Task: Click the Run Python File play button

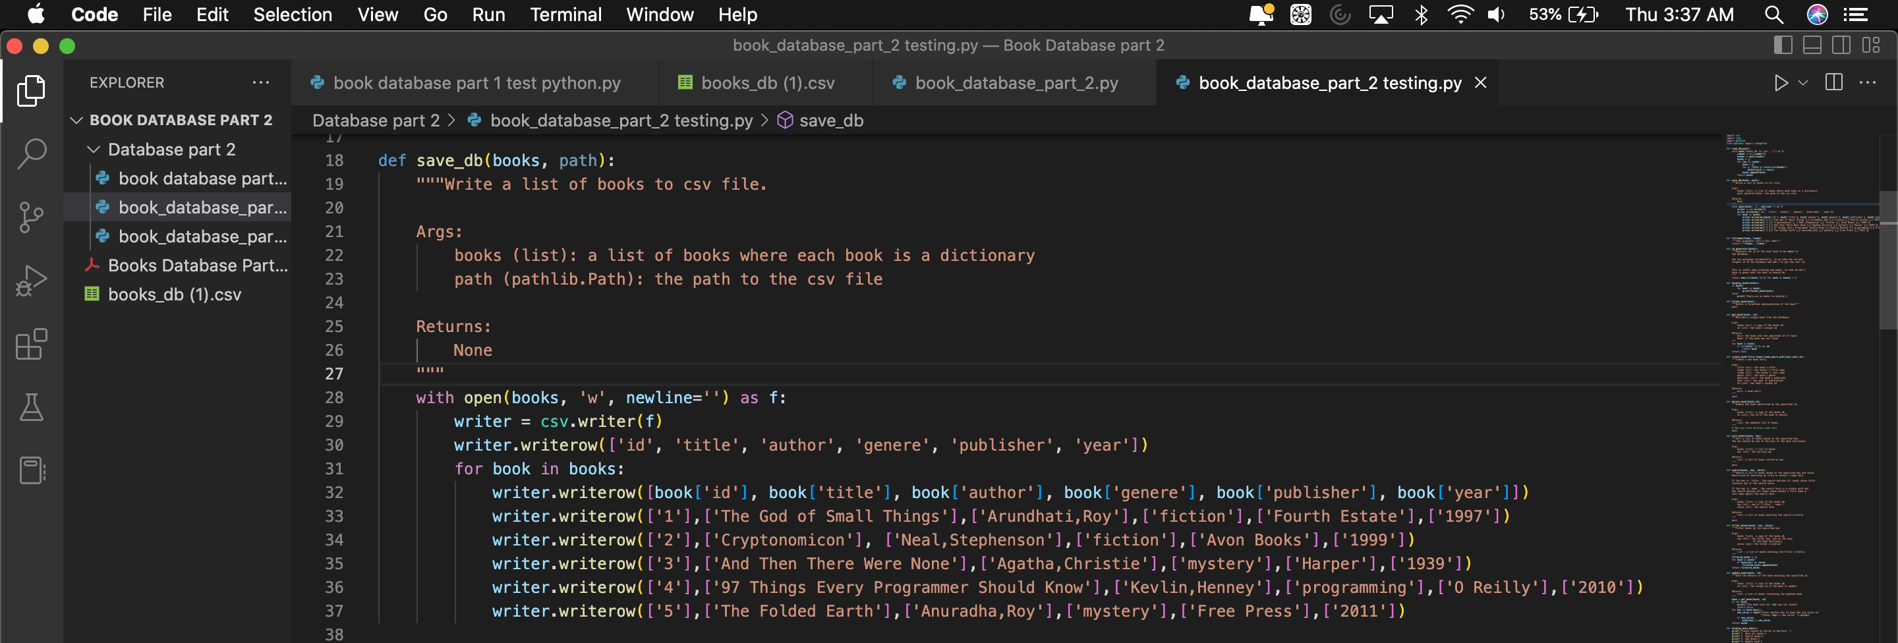Action: [x=1780, y=82]
